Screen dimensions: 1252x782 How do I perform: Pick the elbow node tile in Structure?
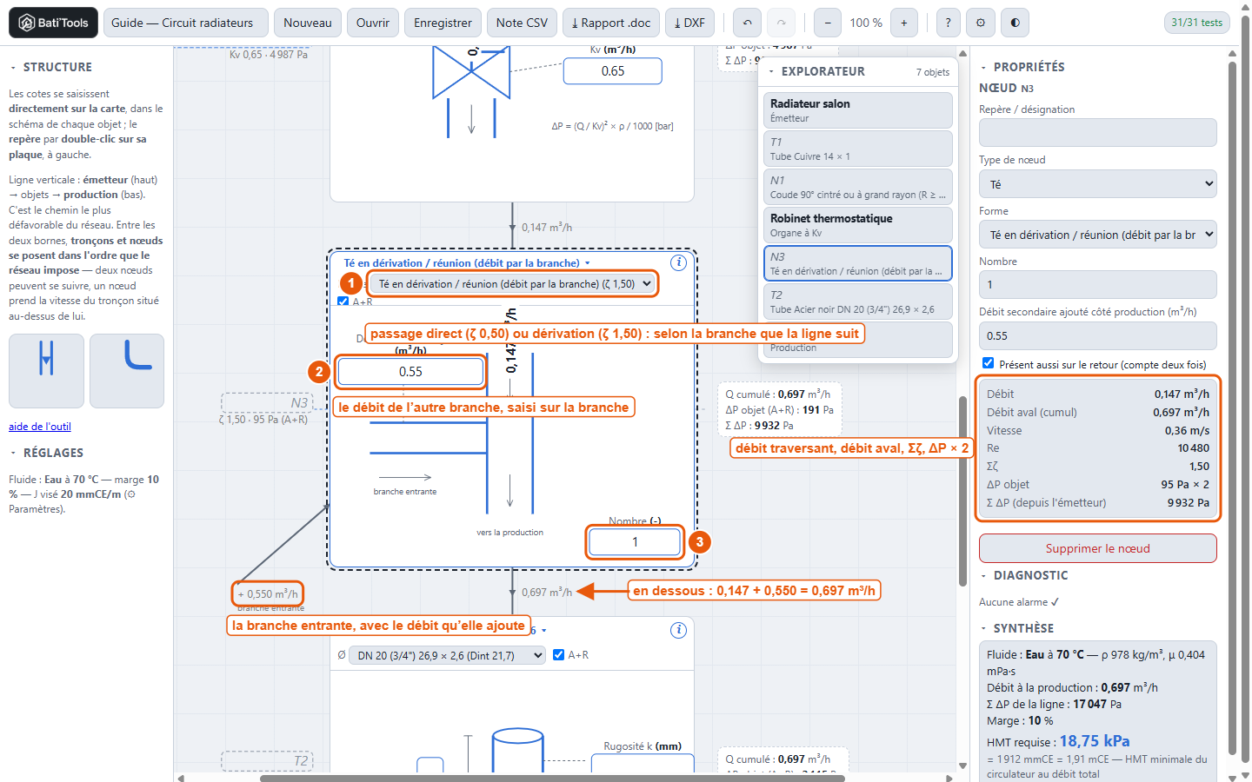pyautogui.click(x=127, y=371)
